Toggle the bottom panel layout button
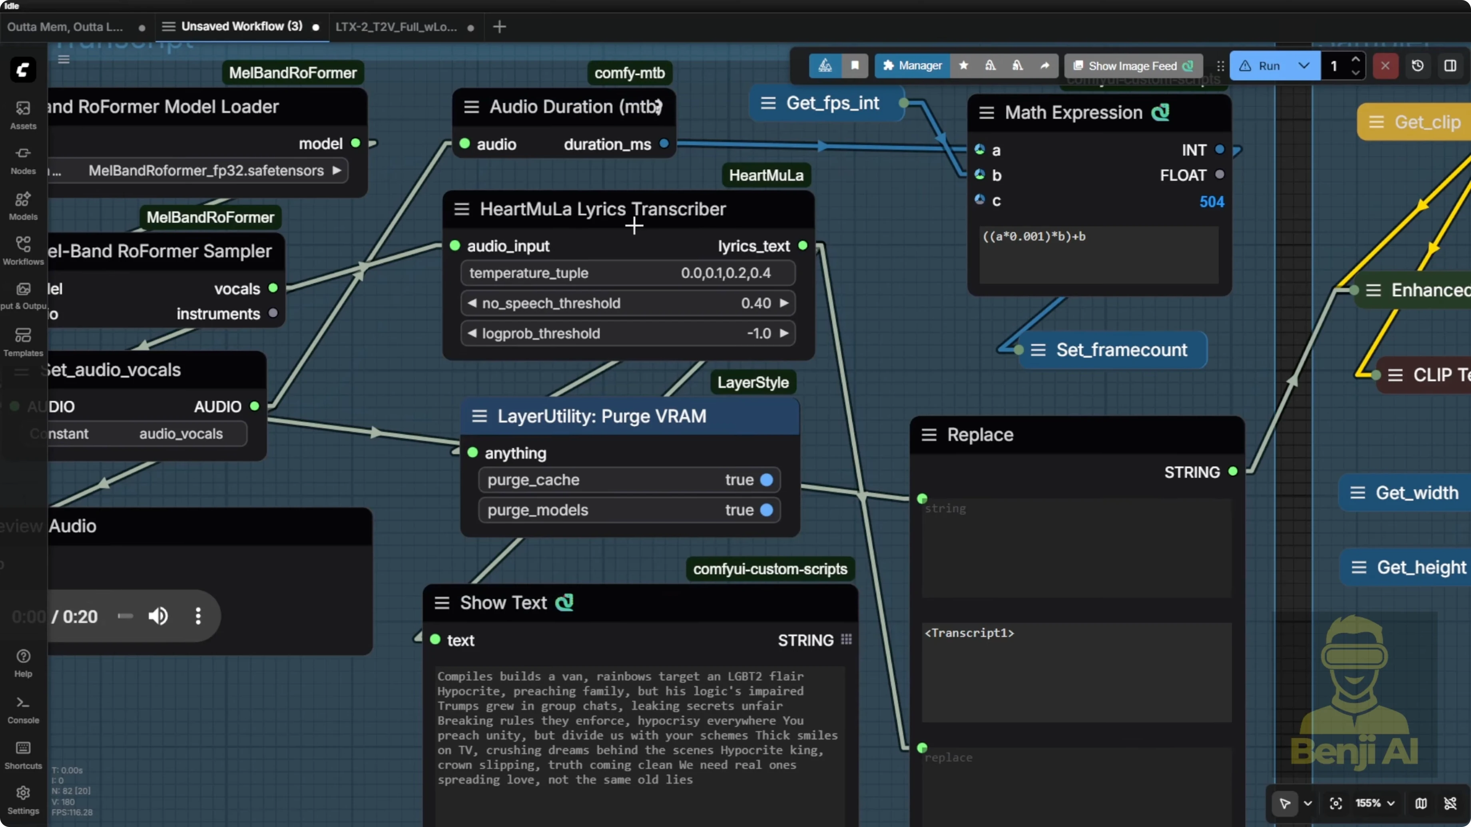This screenshot has width=1471, height=827. pos(1450,66)
